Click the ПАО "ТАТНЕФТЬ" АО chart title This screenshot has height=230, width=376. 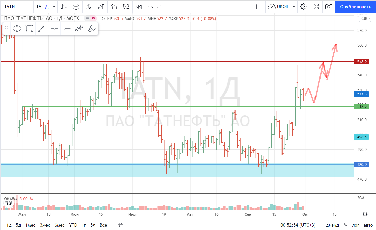[28, 18]
